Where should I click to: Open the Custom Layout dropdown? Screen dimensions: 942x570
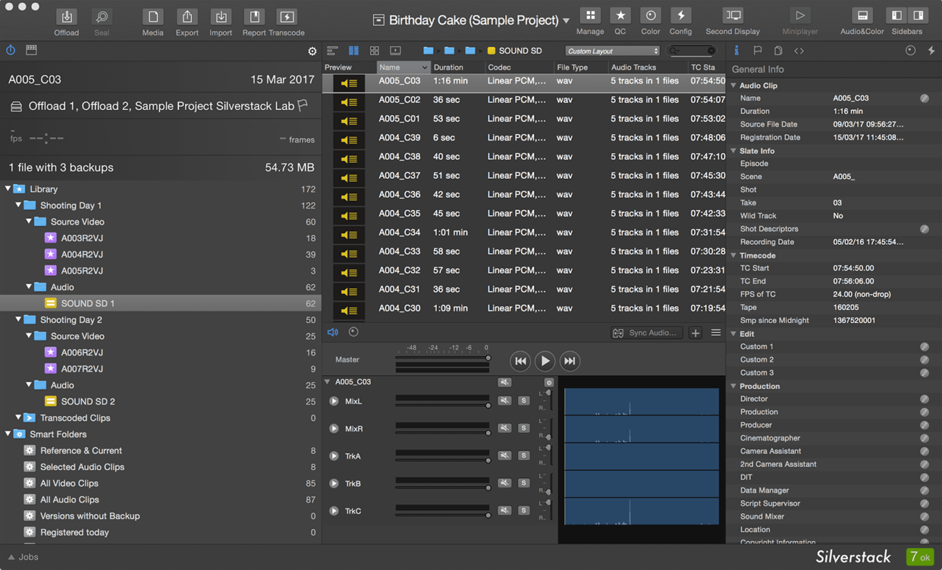tap(612, 51)
